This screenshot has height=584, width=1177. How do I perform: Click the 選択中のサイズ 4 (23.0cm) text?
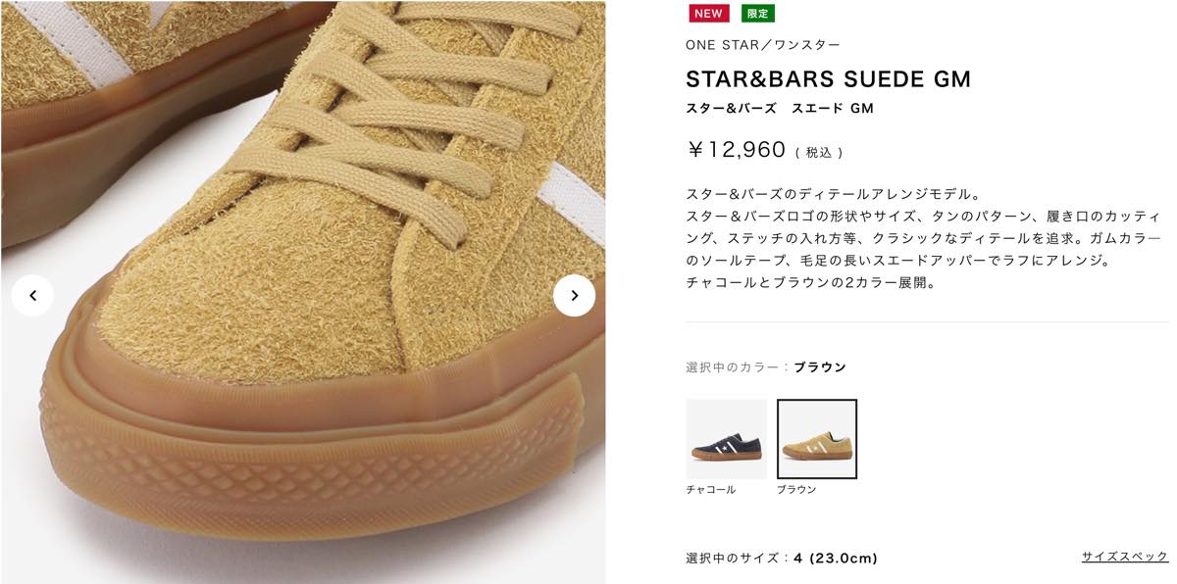click(782, 559)
